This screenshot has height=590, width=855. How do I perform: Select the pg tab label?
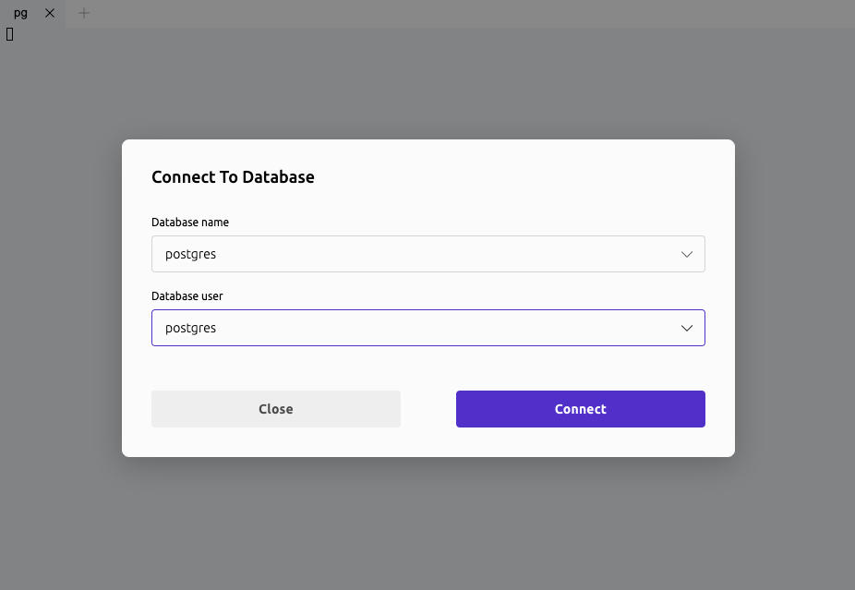pyautogui.click(x=20, y=13)
